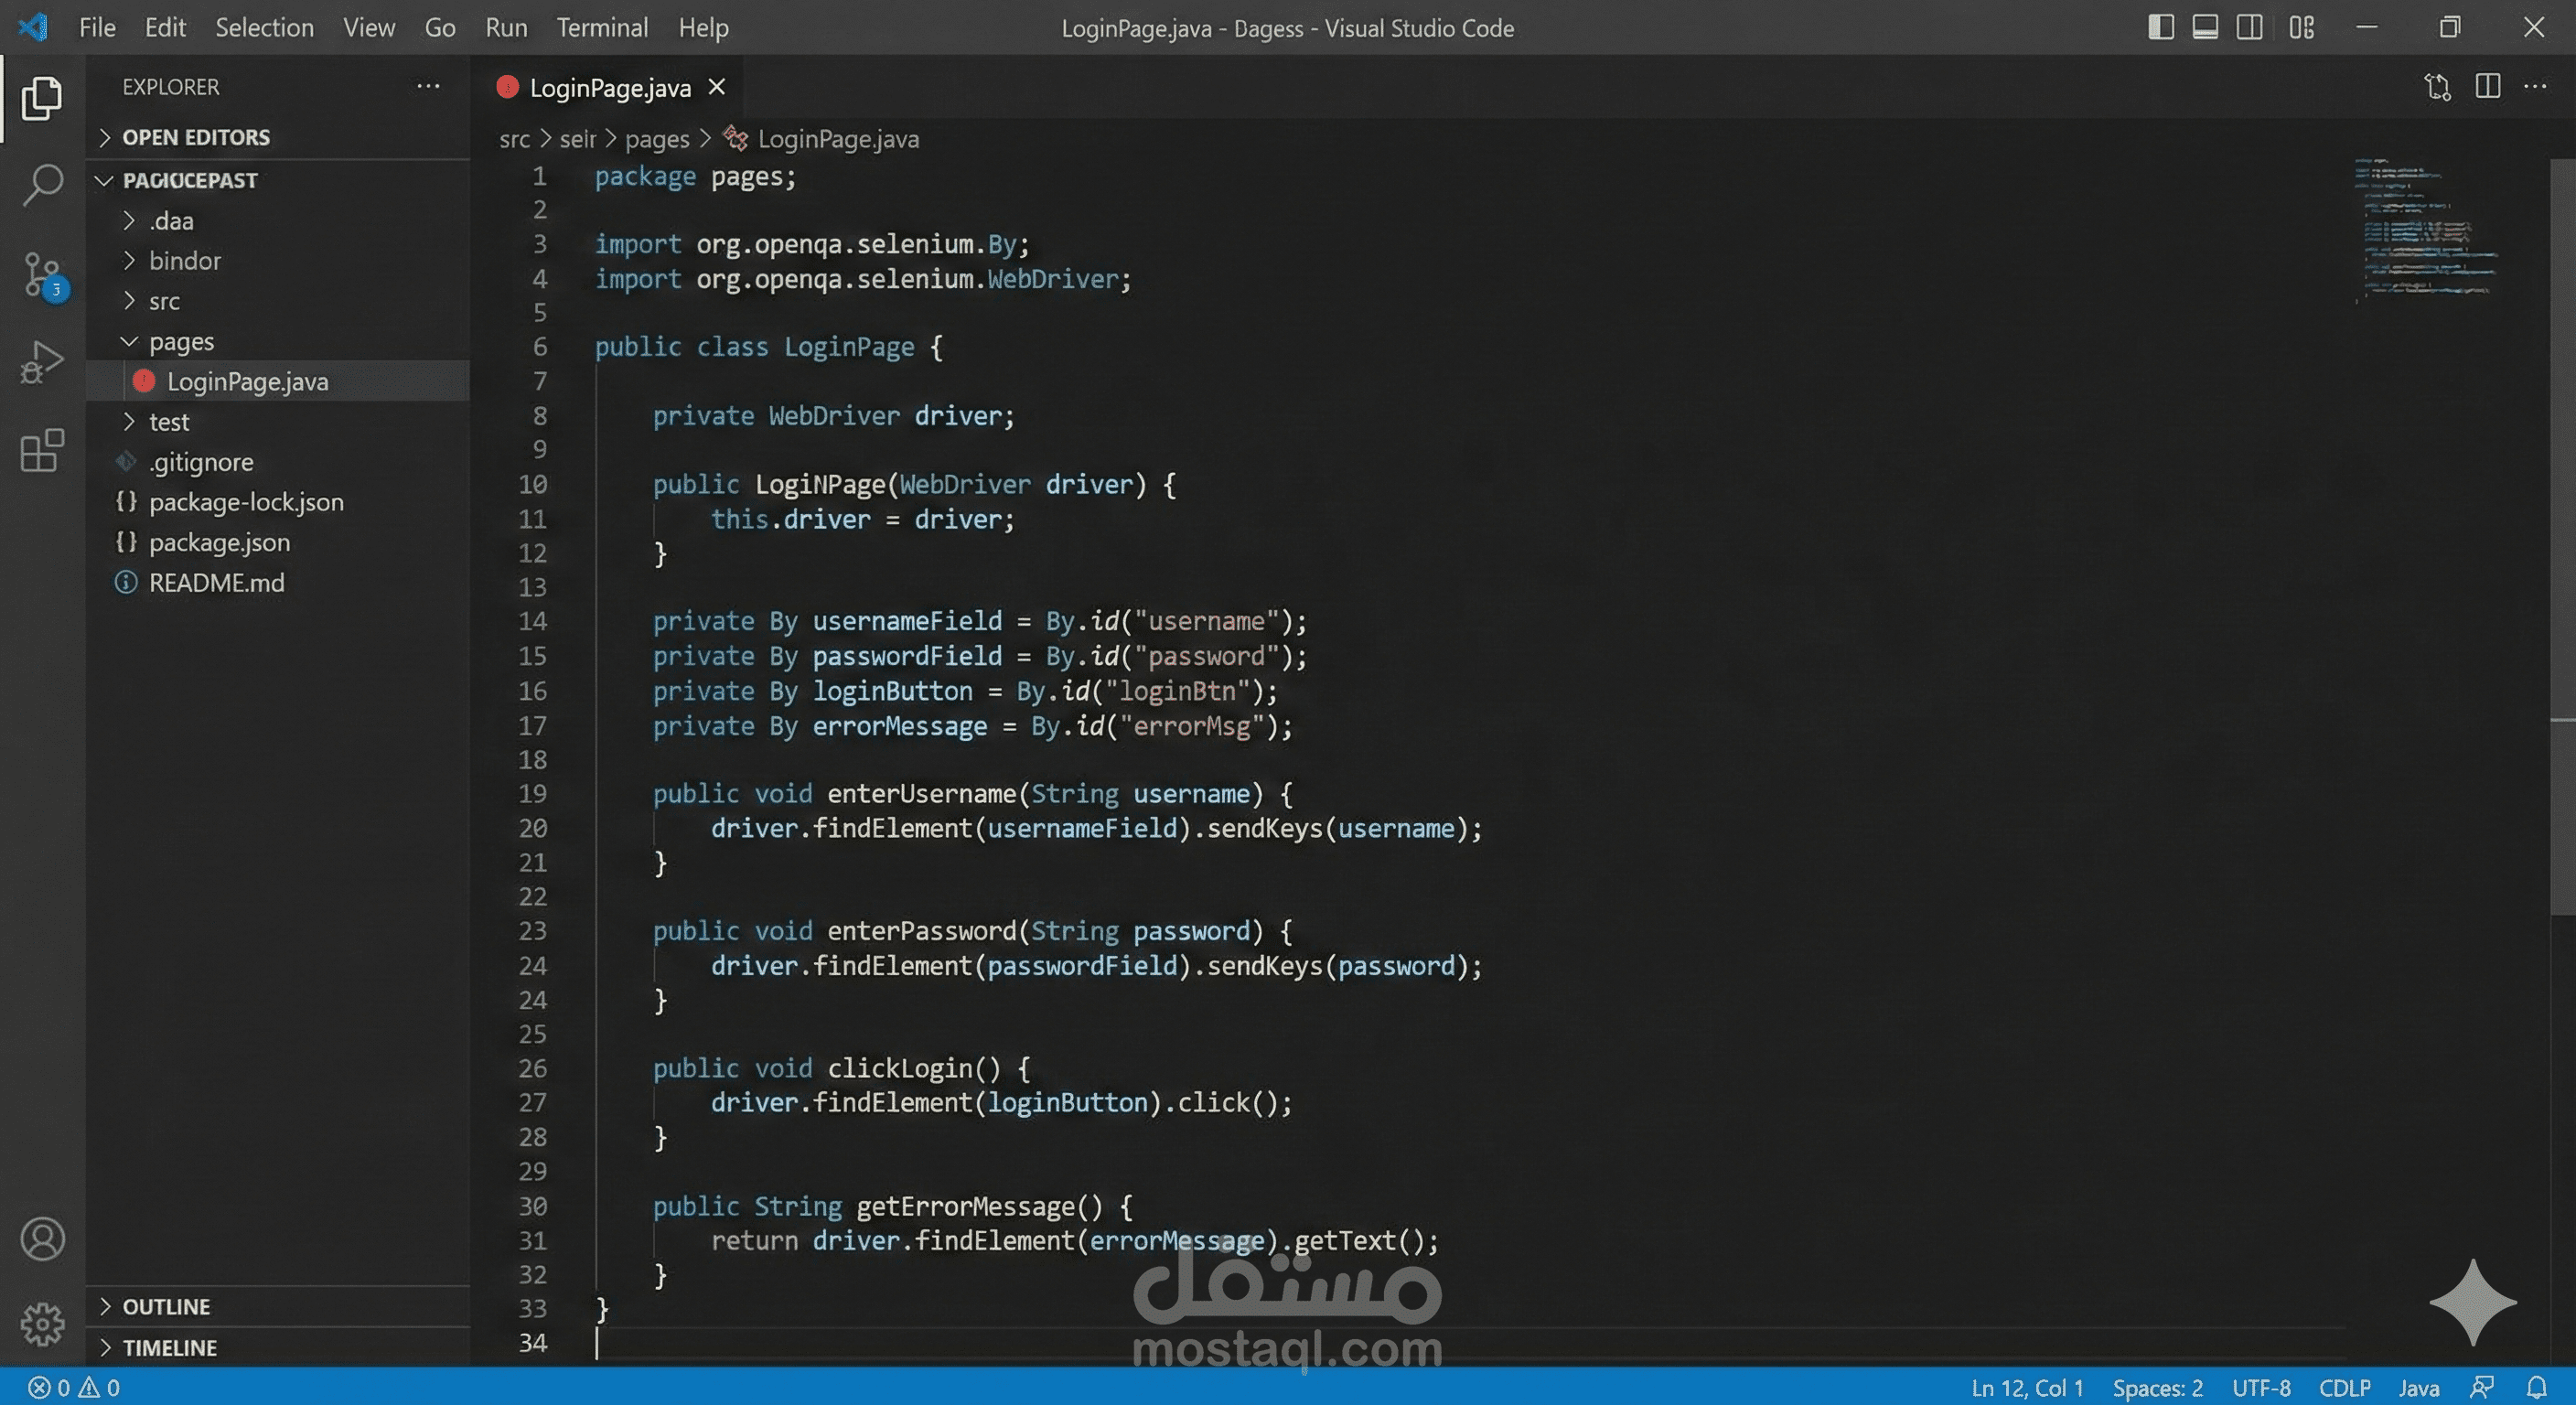Image resolution: width=2576 pixels, height=1405 pixels.
Task: Open the Extensions view
Action: click(x=42, y=451)
